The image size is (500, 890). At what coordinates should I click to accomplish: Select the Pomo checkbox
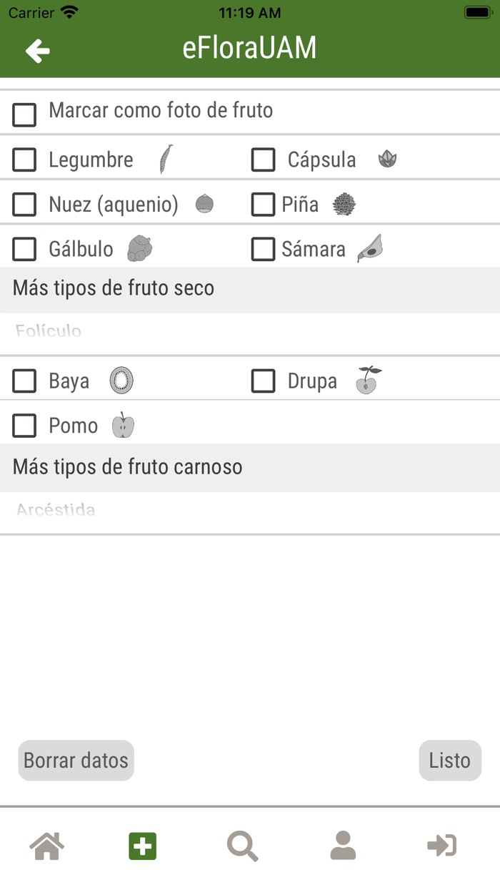pyautogui.click(x=24, y=424)
